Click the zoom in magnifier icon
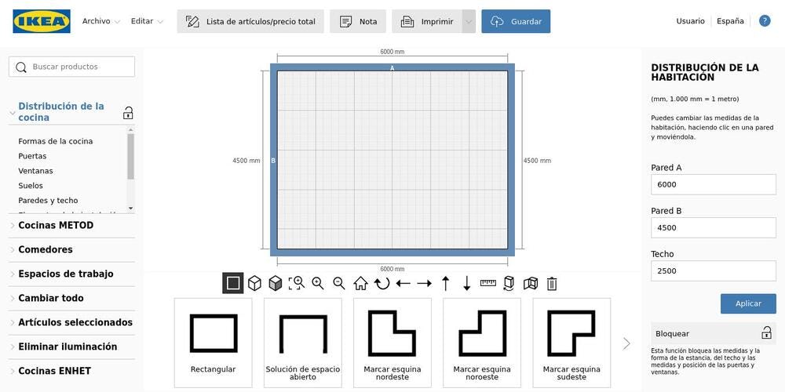Viewport: 785px width, 392px height. coord(318,283)
